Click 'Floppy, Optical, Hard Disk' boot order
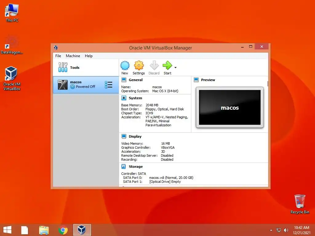 (x=165, y=109)
